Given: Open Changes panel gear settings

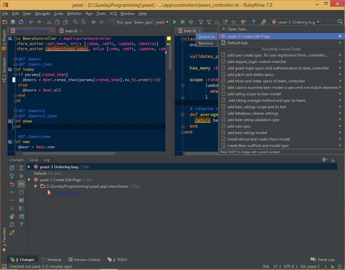Looking at the screenshot, I should pos(325,160).
